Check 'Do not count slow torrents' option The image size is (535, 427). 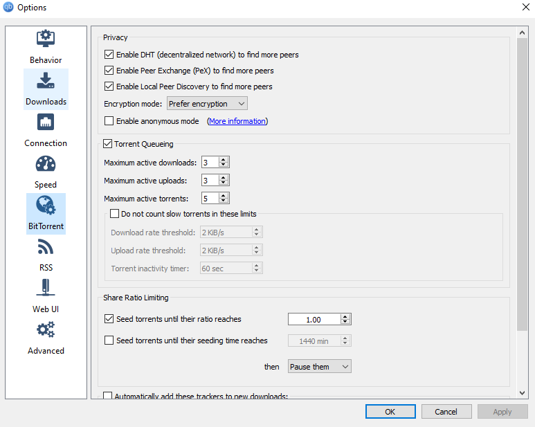(x=116, y=214)
